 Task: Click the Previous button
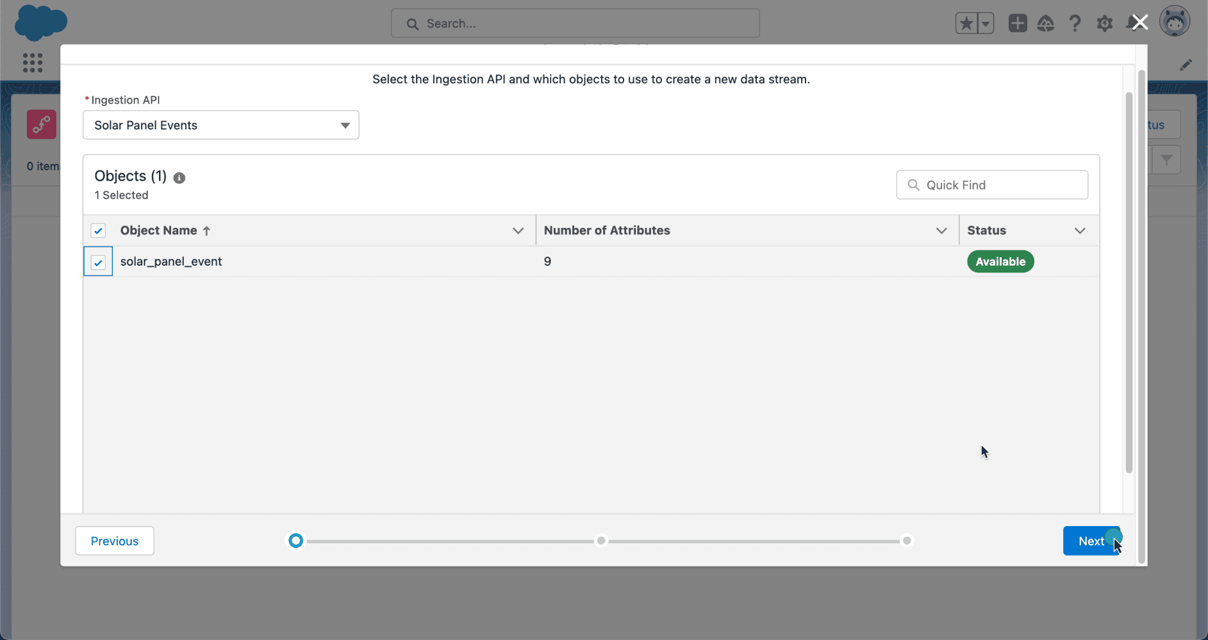[x=115, y=541]
